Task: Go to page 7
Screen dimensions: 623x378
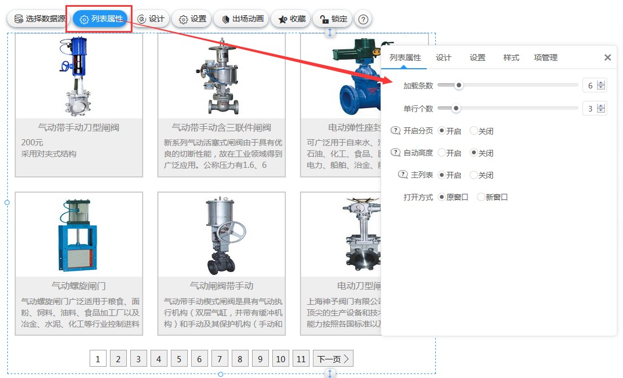Action: [x=219, y=358]
